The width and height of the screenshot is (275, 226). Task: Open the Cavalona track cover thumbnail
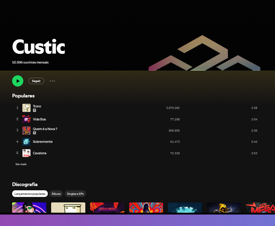pyautogui.click(x=27, y=153)
